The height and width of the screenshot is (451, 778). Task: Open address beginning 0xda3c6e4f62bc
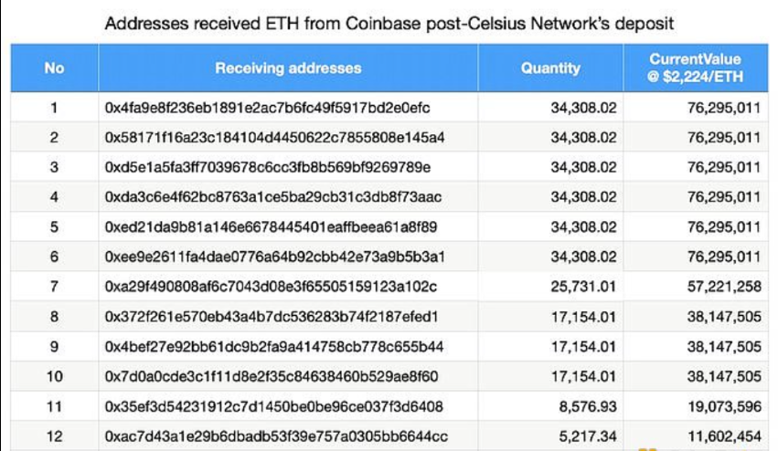click(x=273, y=197)
